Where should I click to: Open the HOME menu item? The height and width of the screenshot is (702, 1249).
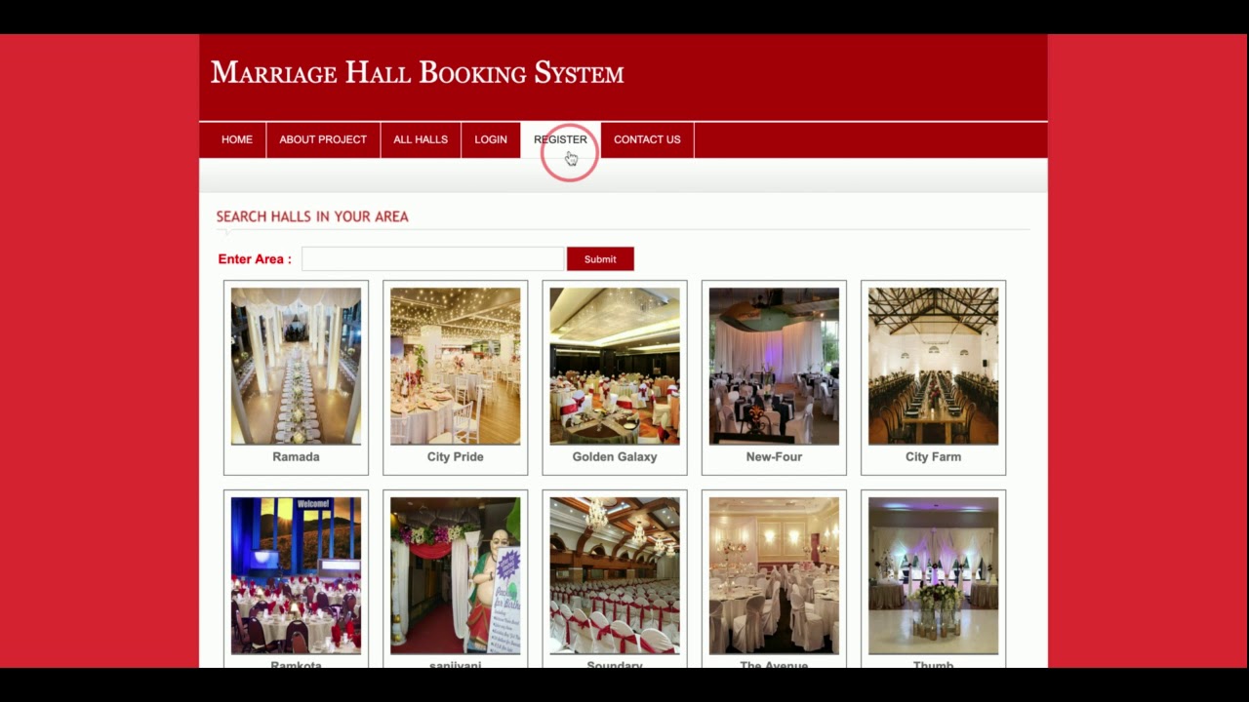pos(236,139)
